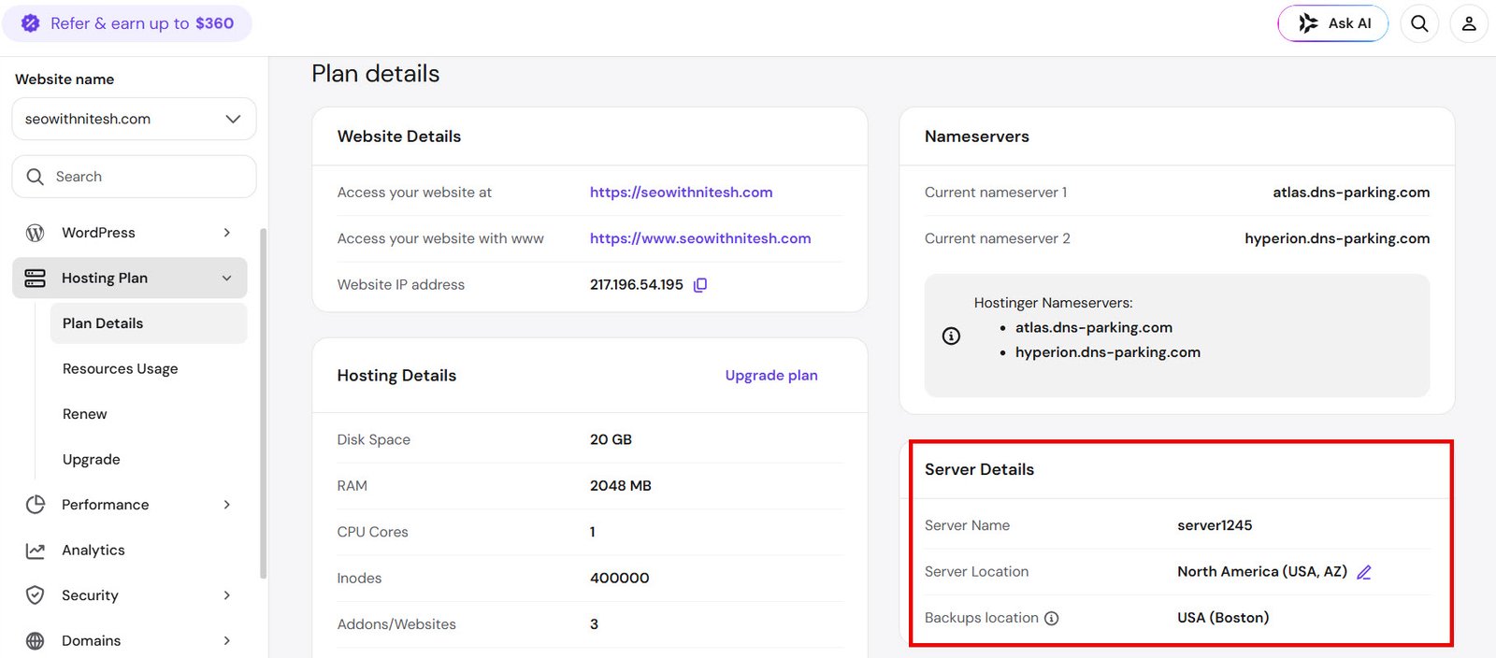The height and width of the screenshot is (658, 1496).
Task: Click nameserver atlas.dns-parking.com value
Action: point(1351,193)
